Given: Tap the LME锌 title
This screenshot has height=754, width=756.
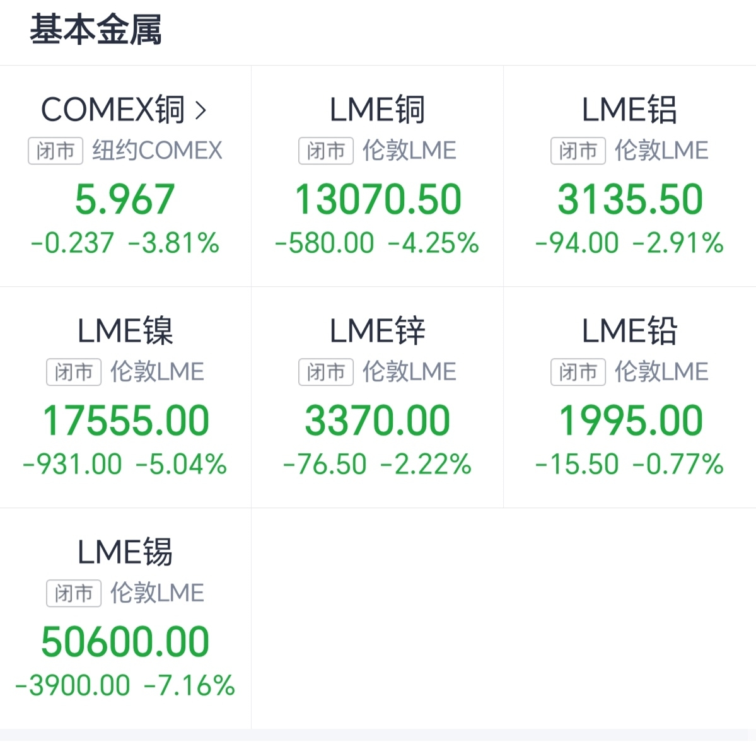Looking at the screenshot, I should coord(377,331).
